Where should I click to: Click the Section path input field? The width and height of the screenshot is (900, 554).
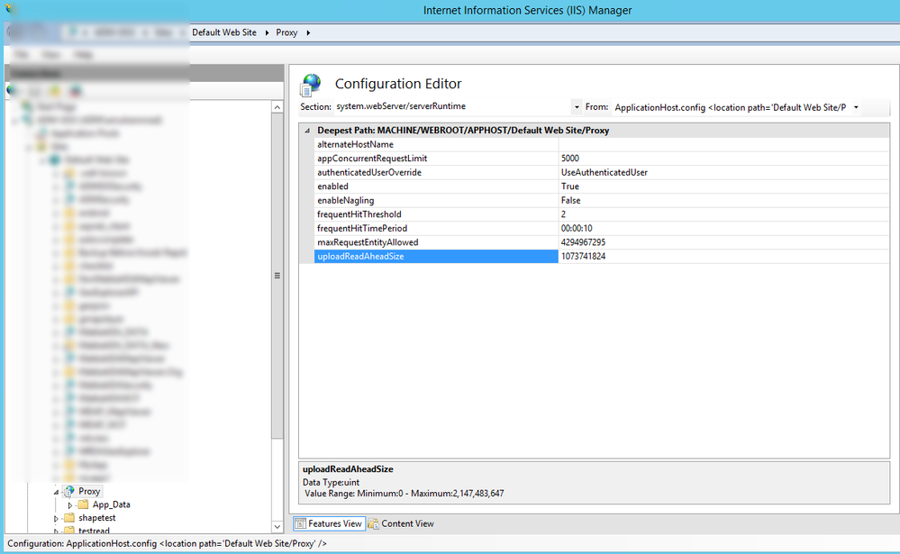click(x=452, y=107)
